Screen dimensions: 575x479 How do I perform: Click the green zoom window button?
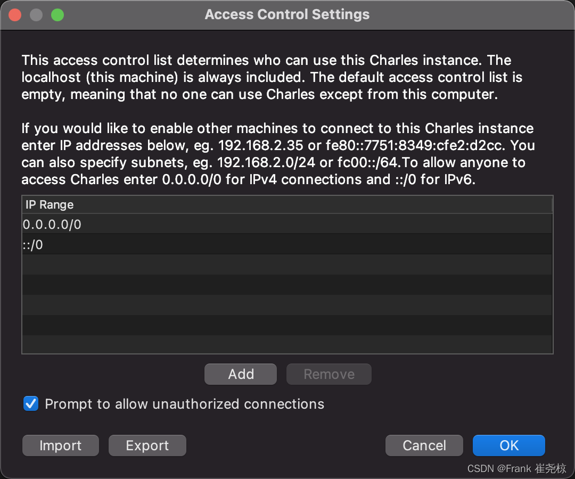[x=57, y=15]
